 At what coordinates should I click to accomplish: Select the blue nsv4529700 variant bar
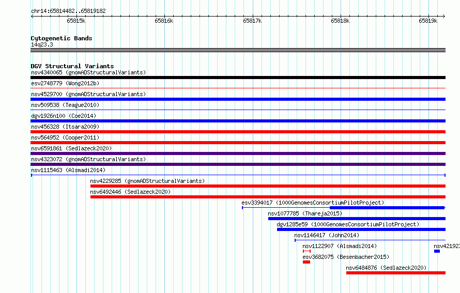click(238, 99)
